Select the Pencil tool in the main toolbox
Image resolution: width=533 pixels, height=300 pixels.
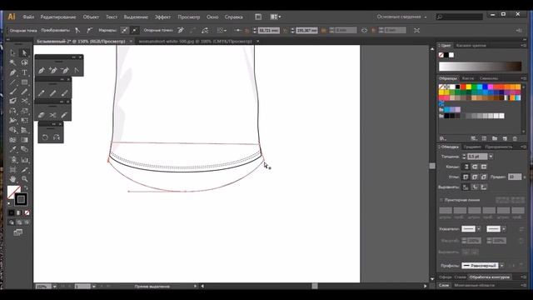tap(24, 92)
